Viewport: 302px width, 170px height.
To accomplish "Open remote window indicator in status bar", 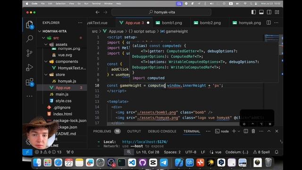I will tap(27, 152).
